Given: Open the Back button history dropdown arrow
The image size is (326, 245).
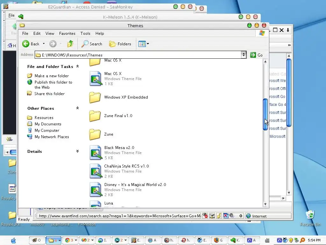Looking at the screenshot, I should pos(44,44).
